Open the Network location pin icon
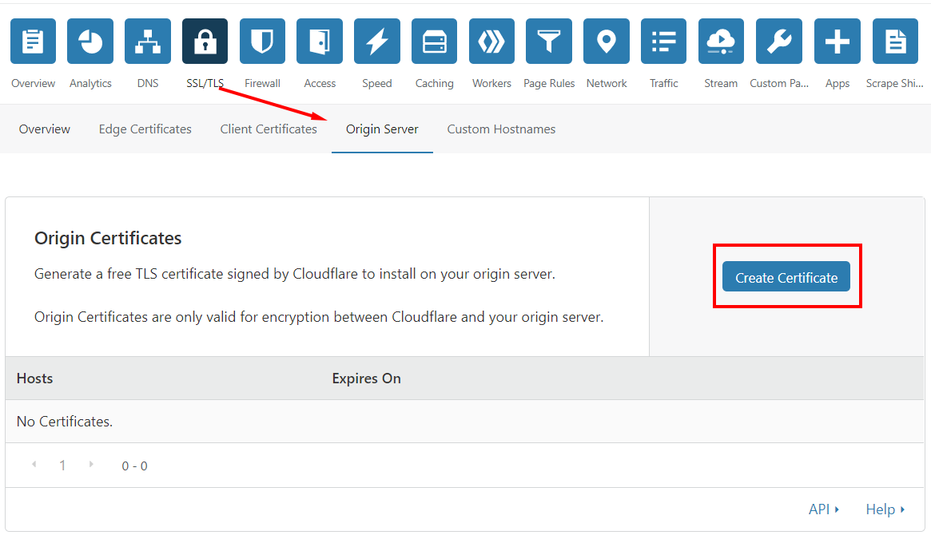 (x=607, y=41)
